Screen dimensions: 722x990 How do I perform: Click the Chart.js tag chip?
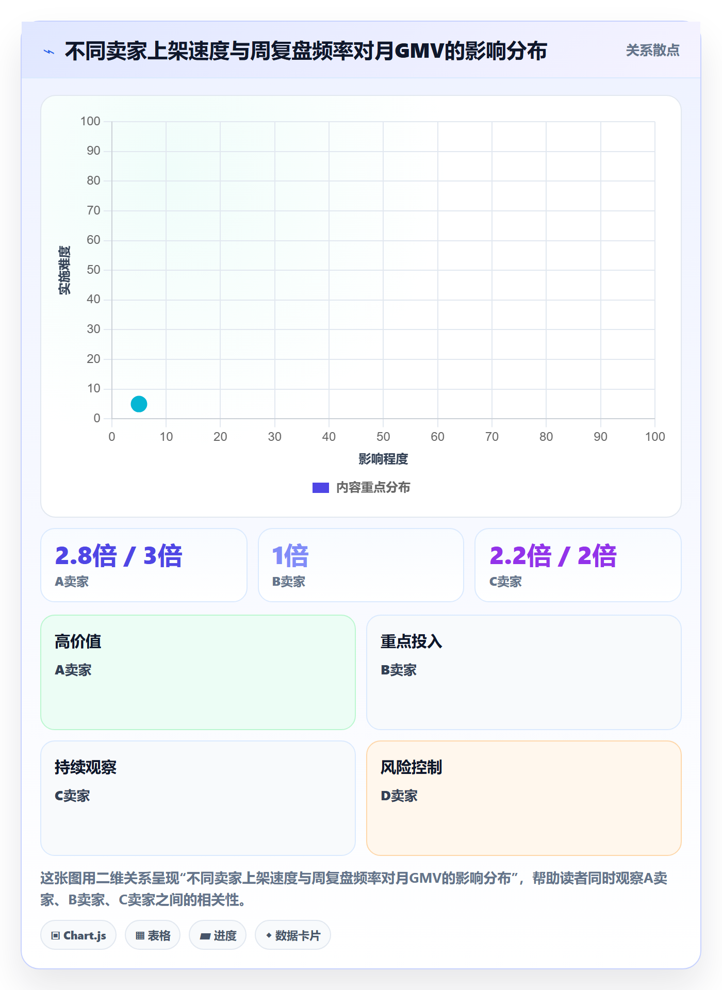click(78, 935)
